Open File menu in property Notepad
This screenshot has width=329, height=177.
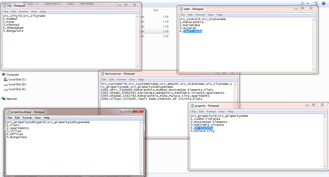tap(194, 112)
